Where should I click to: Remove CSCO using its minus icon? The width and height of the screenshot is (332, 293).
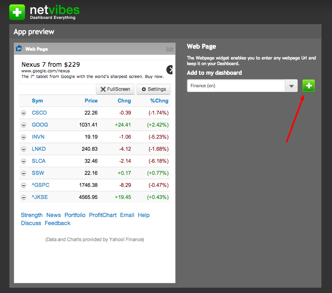click(23, 113)
